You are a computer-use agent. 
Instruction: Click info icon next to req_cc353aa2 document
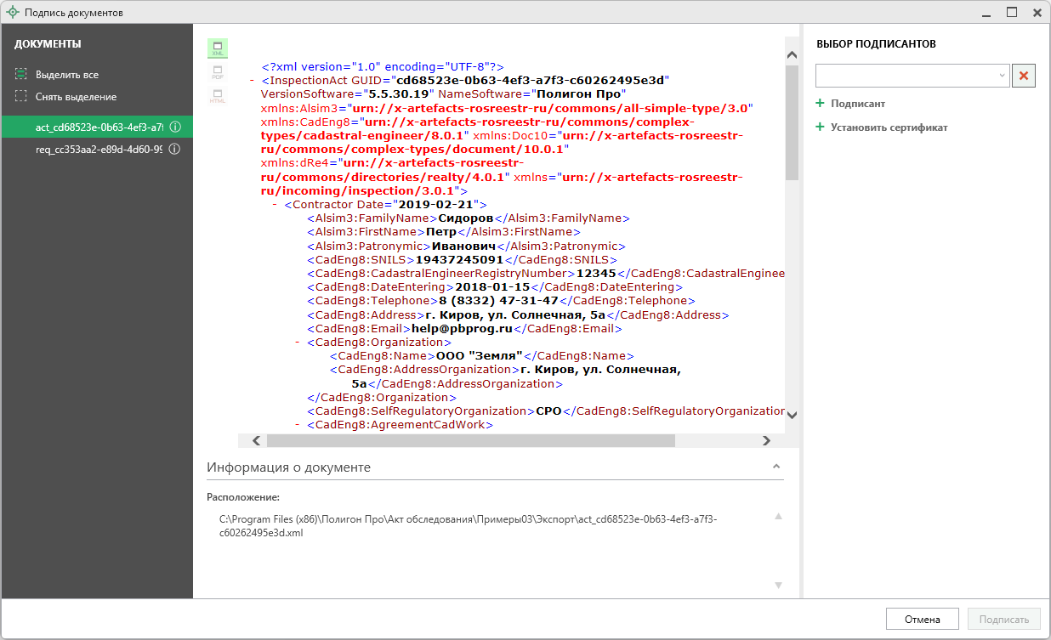coord(174,149)
